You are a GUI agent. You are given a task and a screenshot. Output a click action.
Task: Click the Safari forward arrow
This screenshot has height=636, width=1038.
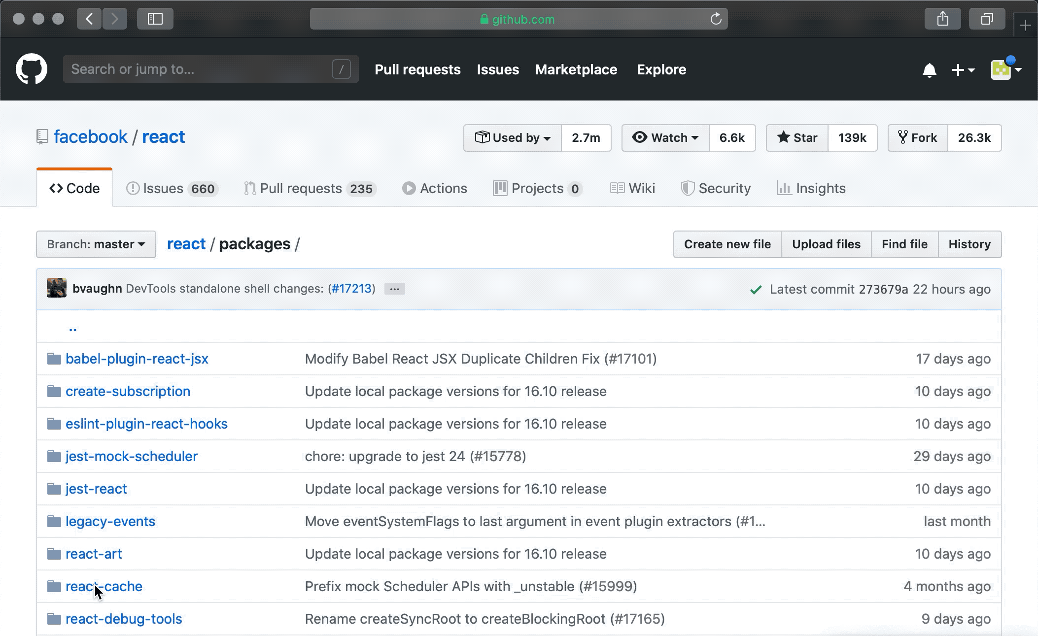point(115,19)
